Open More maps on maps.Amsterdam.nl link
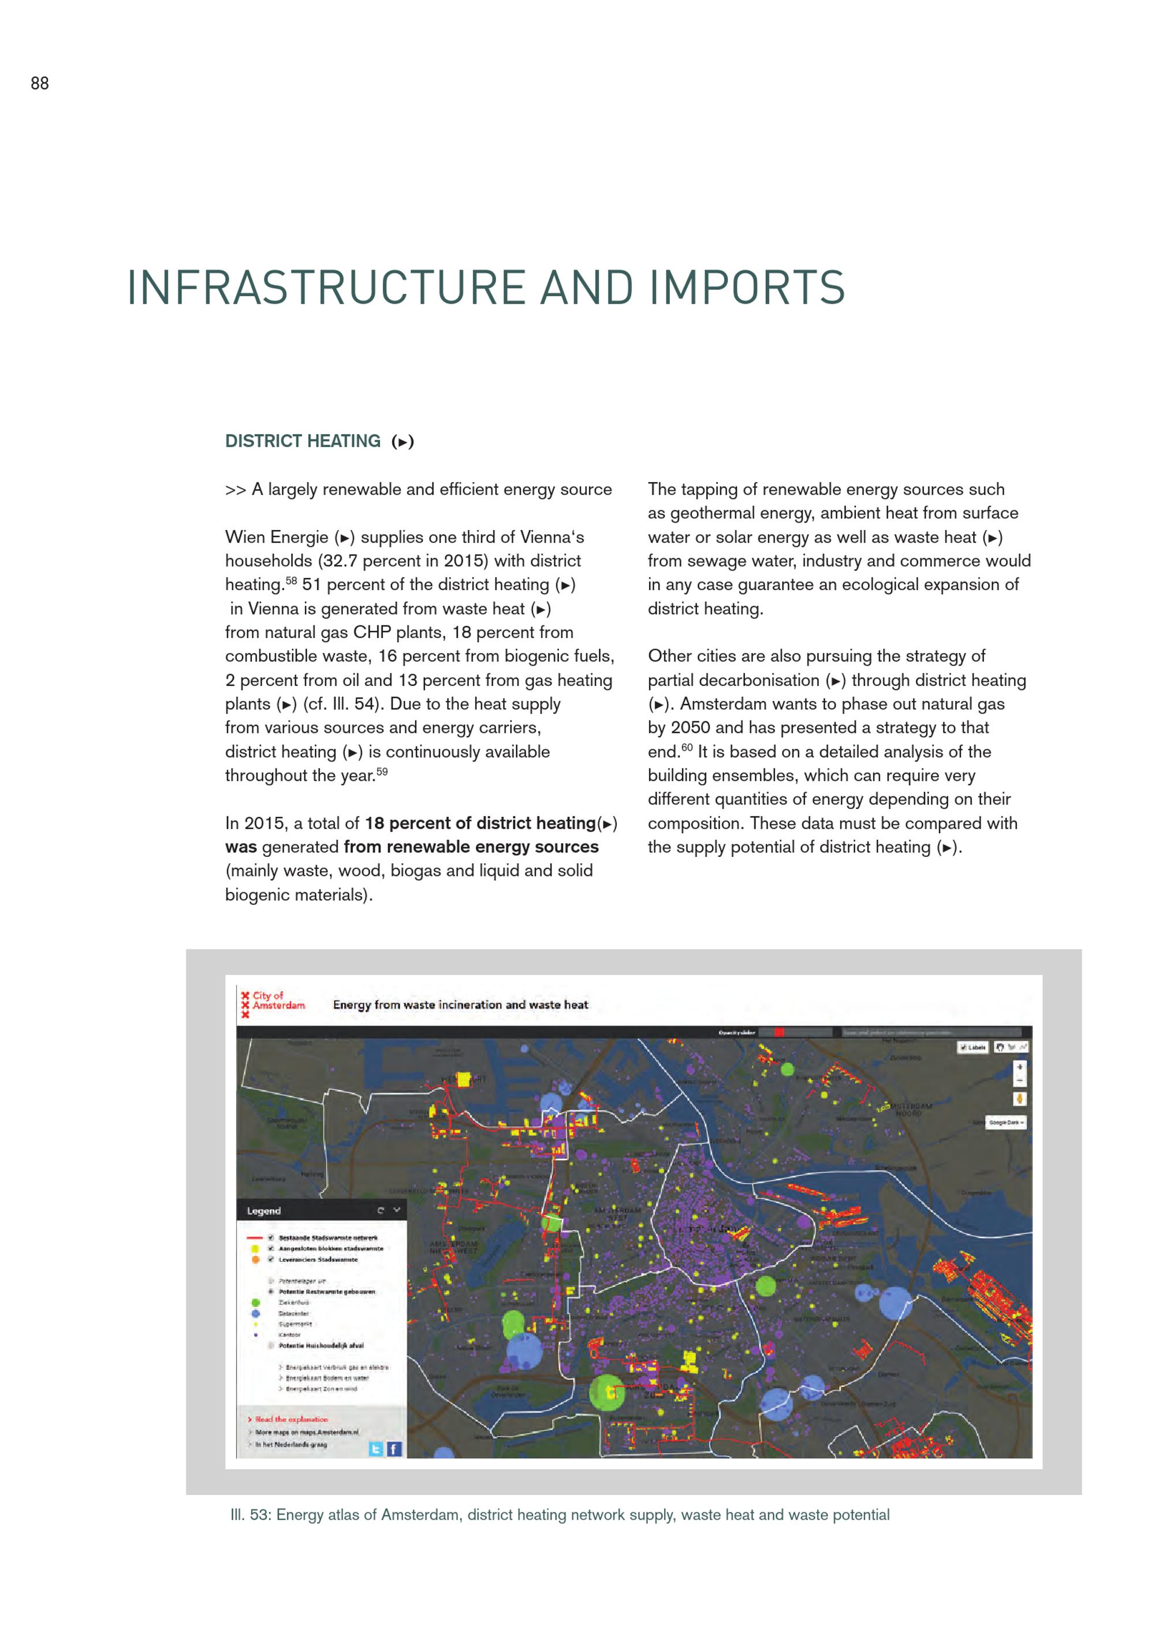The height and width of the screenshot is (1633, 1155). click(307, 1431)
